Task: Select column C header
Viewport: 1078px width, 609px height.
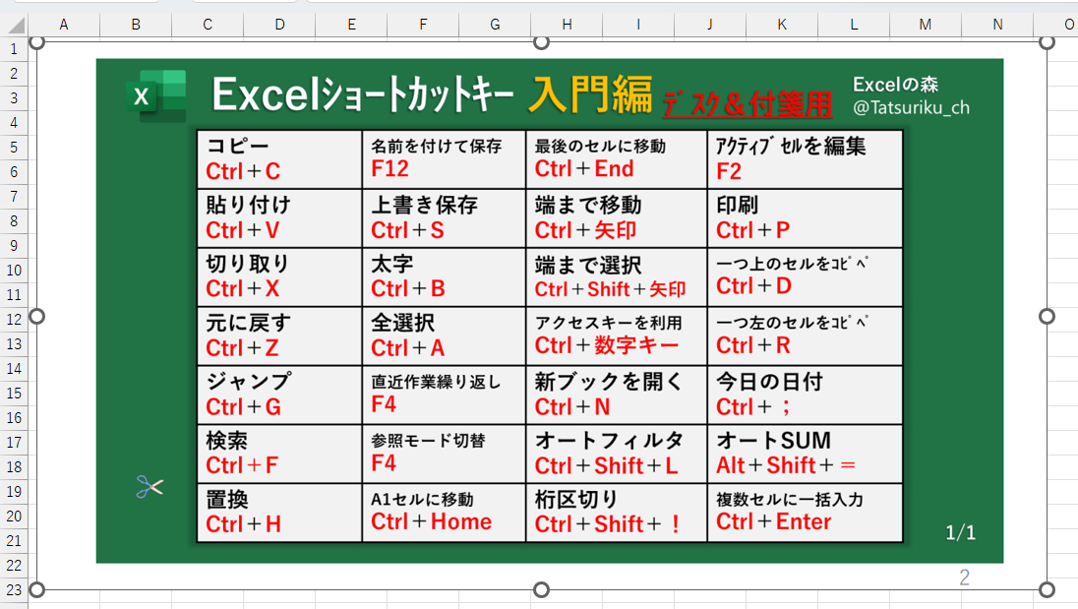Action: (x=208, y=25)
